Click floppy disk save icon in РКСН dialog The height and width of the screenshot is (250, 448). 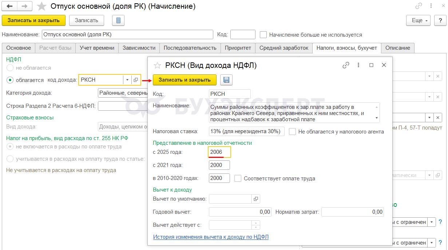tap(226, 80)
